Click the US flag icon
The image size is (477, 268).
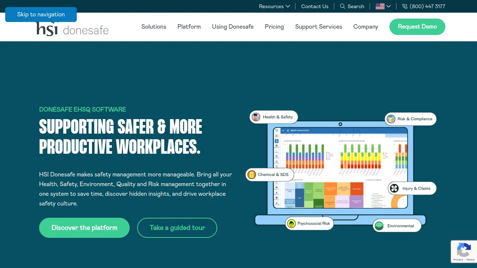[x=380, y=6]
